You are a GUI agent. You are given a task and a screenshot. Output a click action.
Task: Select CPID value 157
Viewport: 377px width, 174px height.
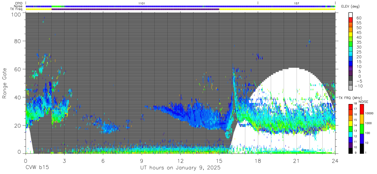coord(297,3)
